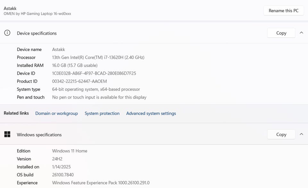Copy the Windows specifications

pos(281,134)
